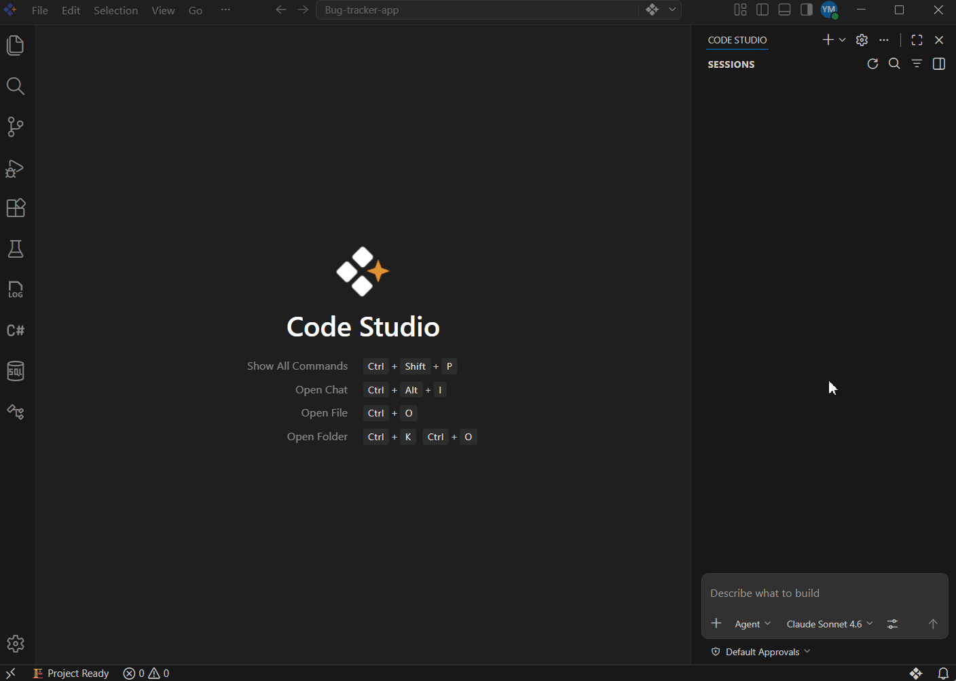Toggle the bottom panel visibility

pos(784,9)
